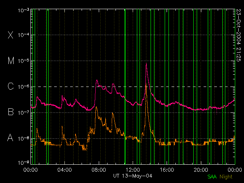Click the X flare class label
Viewport: 244px width, 183px height.
(x=11, y=35)
